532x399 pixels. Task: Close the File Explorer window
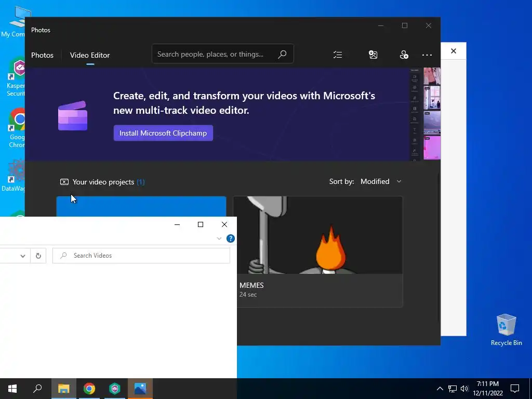pyautogui.click(x=224, y=224)
